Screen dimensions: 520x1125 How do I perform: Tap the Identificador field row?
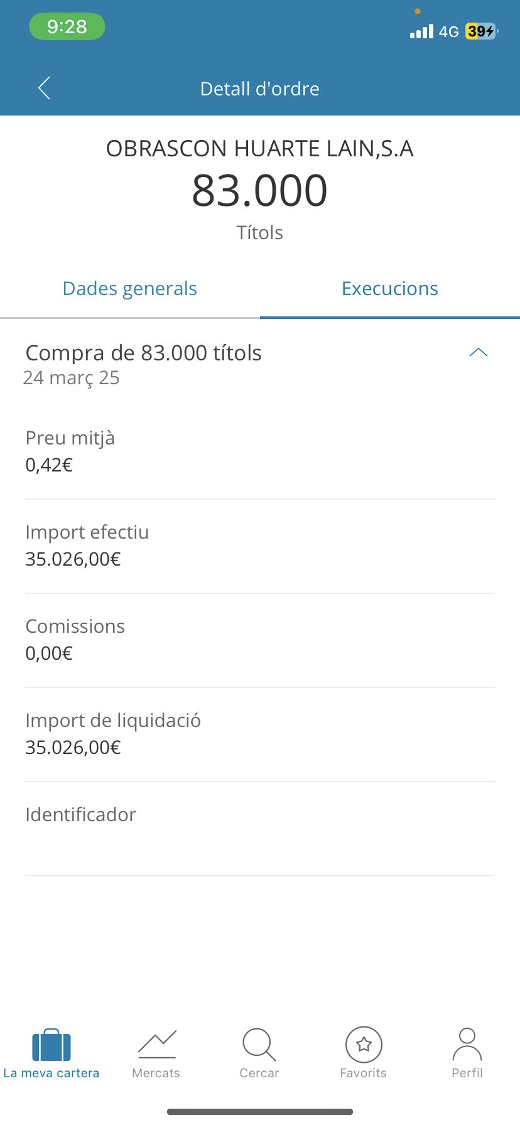click(x=260, y=829)
